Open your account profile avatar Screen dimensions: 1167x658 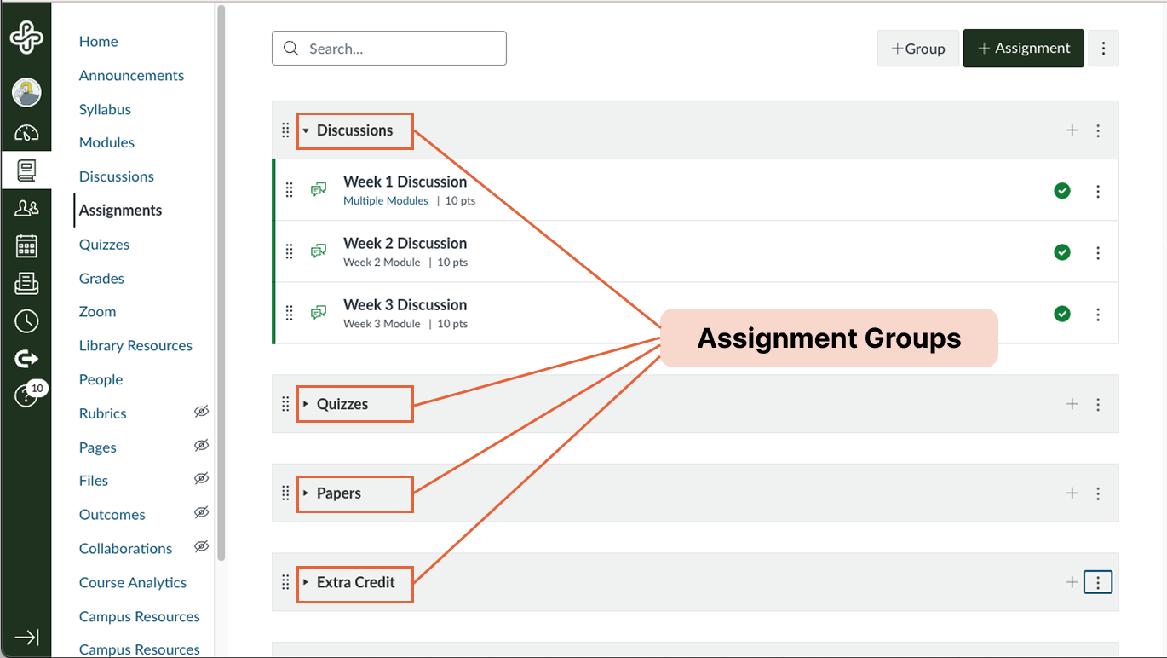tap(26, 92)
